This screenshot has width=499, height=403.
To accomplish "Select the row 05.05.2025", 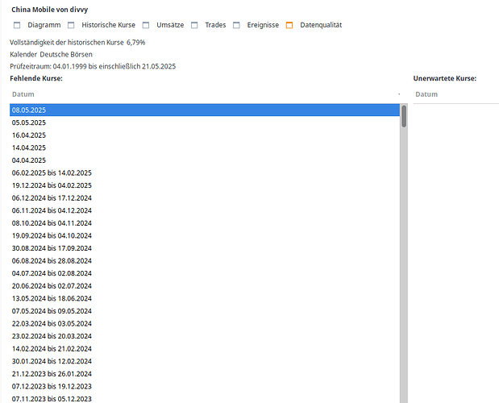I will [x=205, y=123].
